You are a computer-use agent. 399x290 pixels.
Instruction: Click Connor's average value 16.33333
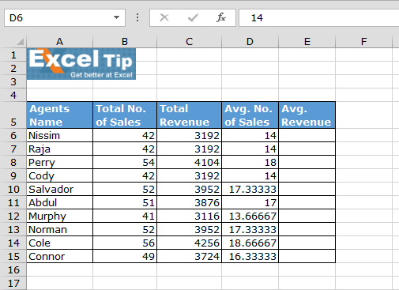point(250,256)
